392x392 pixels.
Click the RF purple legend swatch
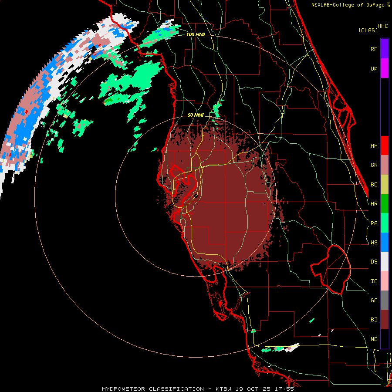click(385, 49)
